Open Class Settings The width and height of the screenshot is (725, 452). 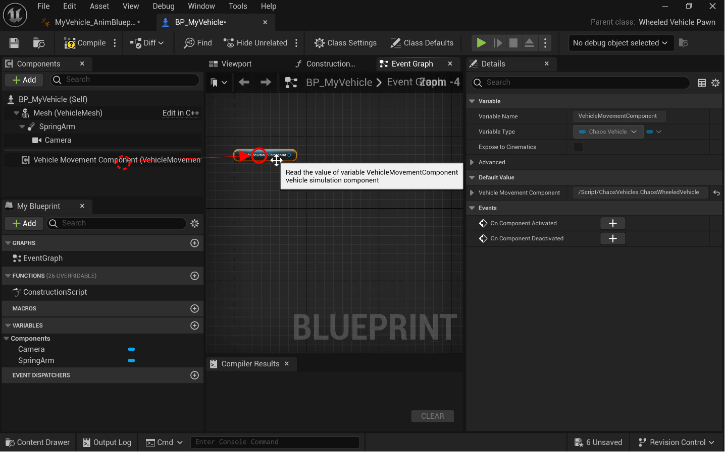coord(345,43)
